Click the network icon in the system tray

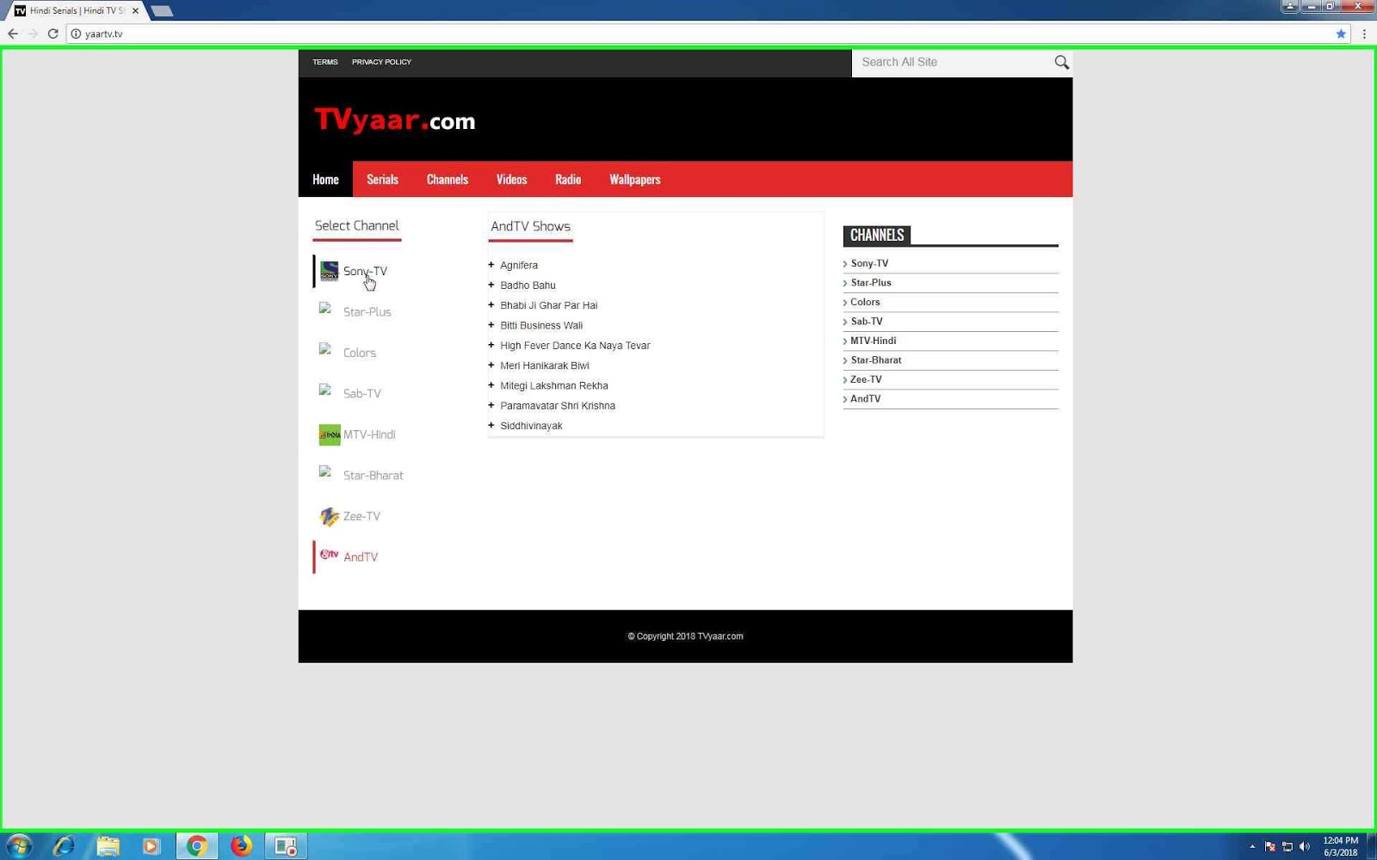pyautogui.click(x=1287, y=847)
